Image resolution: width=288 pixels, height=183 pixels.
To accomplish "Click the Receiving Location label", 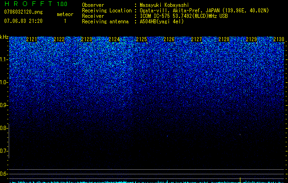I will pos(107,11).
